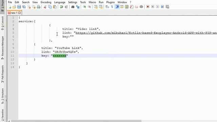Open the Search menu

pos(26,2)
